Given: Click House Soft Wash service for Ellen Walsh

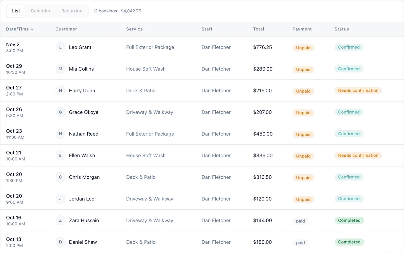Looking at the screenshot, I should (x=146, y=155).
